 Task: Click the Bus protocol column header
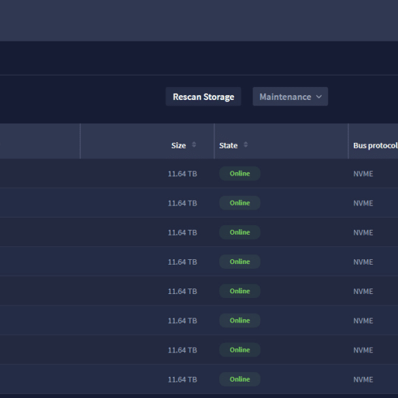pos(374,142)
